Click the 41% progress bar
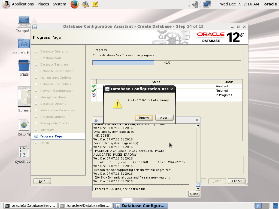Image resolution: width=279 pixels, height=209 pixels. tap(167, 63)
